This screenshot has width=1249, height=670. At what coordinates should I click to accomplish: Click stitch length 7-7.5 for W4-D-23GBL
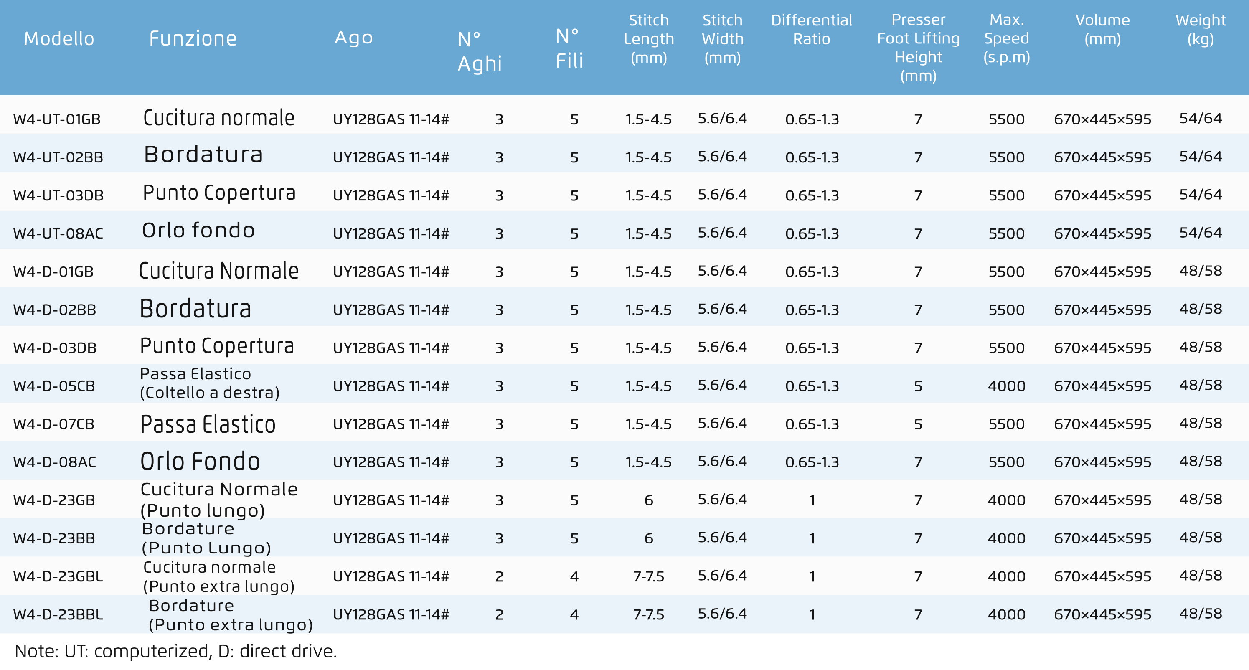click(649, 576)
